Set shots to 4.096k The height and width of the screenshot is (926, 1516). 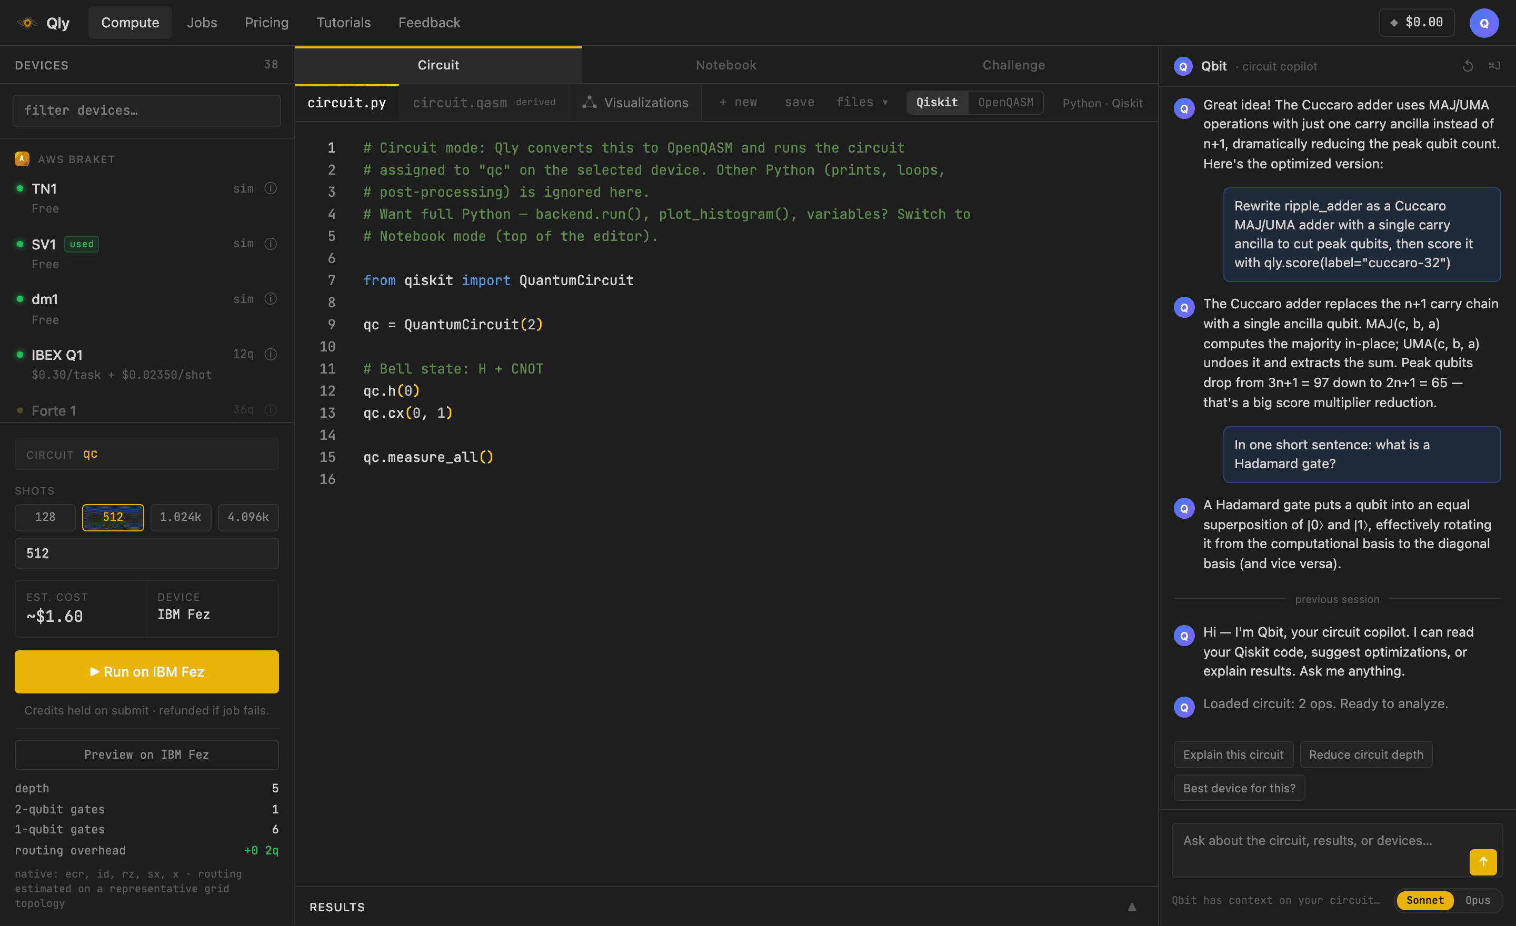pyautogui.click(x=248, y=517)
